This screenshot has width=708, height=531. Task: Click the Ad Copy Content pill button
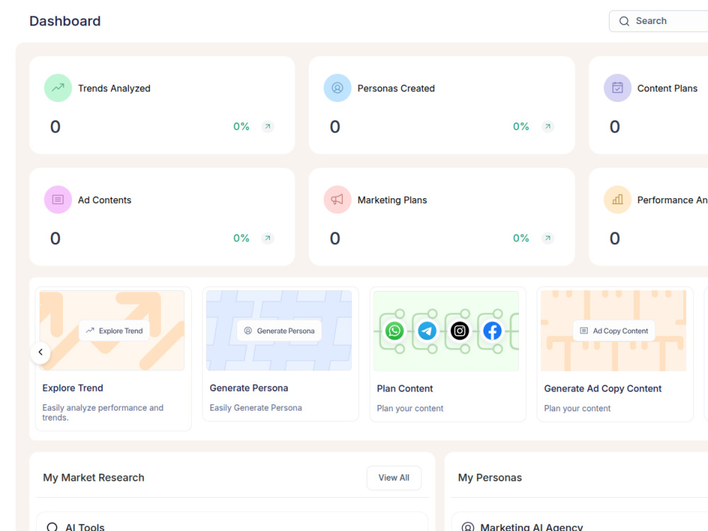click(614, 331)
